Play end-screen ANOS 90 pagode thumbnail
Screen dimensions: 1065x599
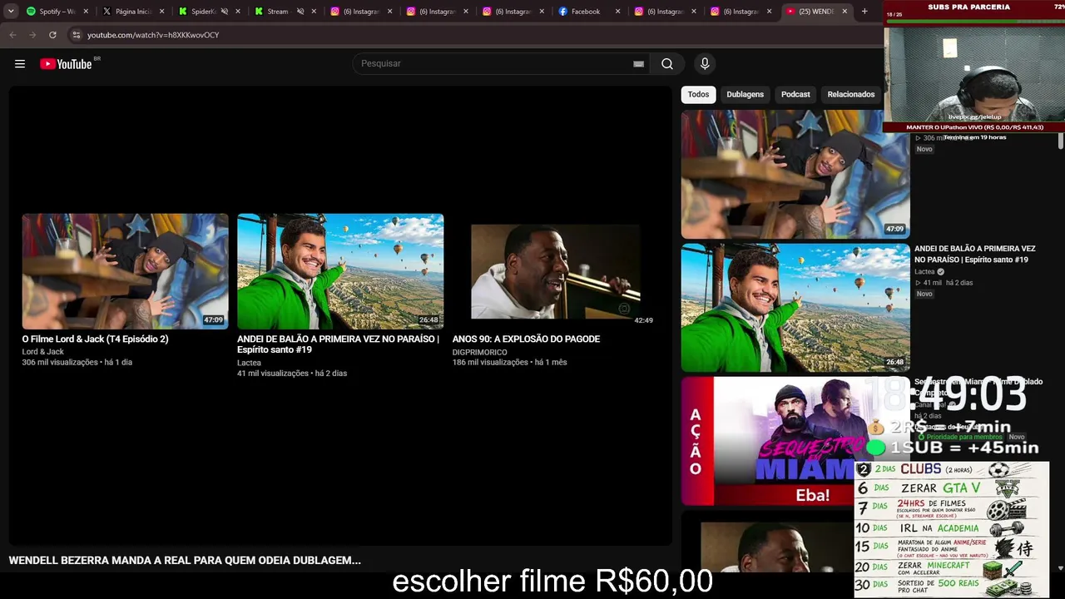tap(555, 271)
